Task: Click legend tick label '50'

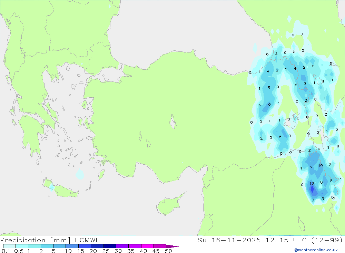Action: click(x=168, y=251)
